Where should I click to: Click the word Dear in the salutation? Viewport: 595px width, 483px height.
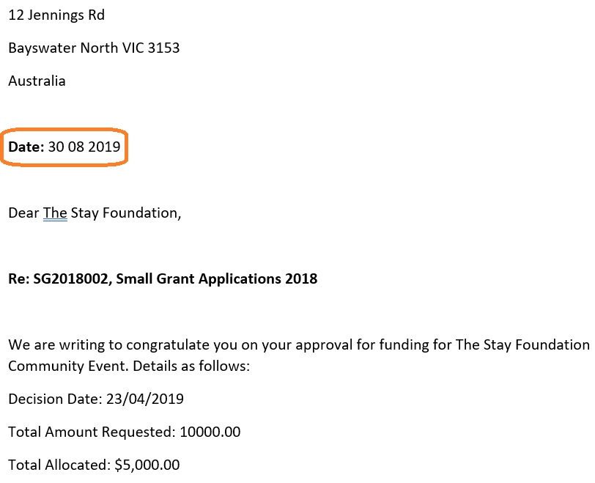pyautogui.click(x=23, y=213)
